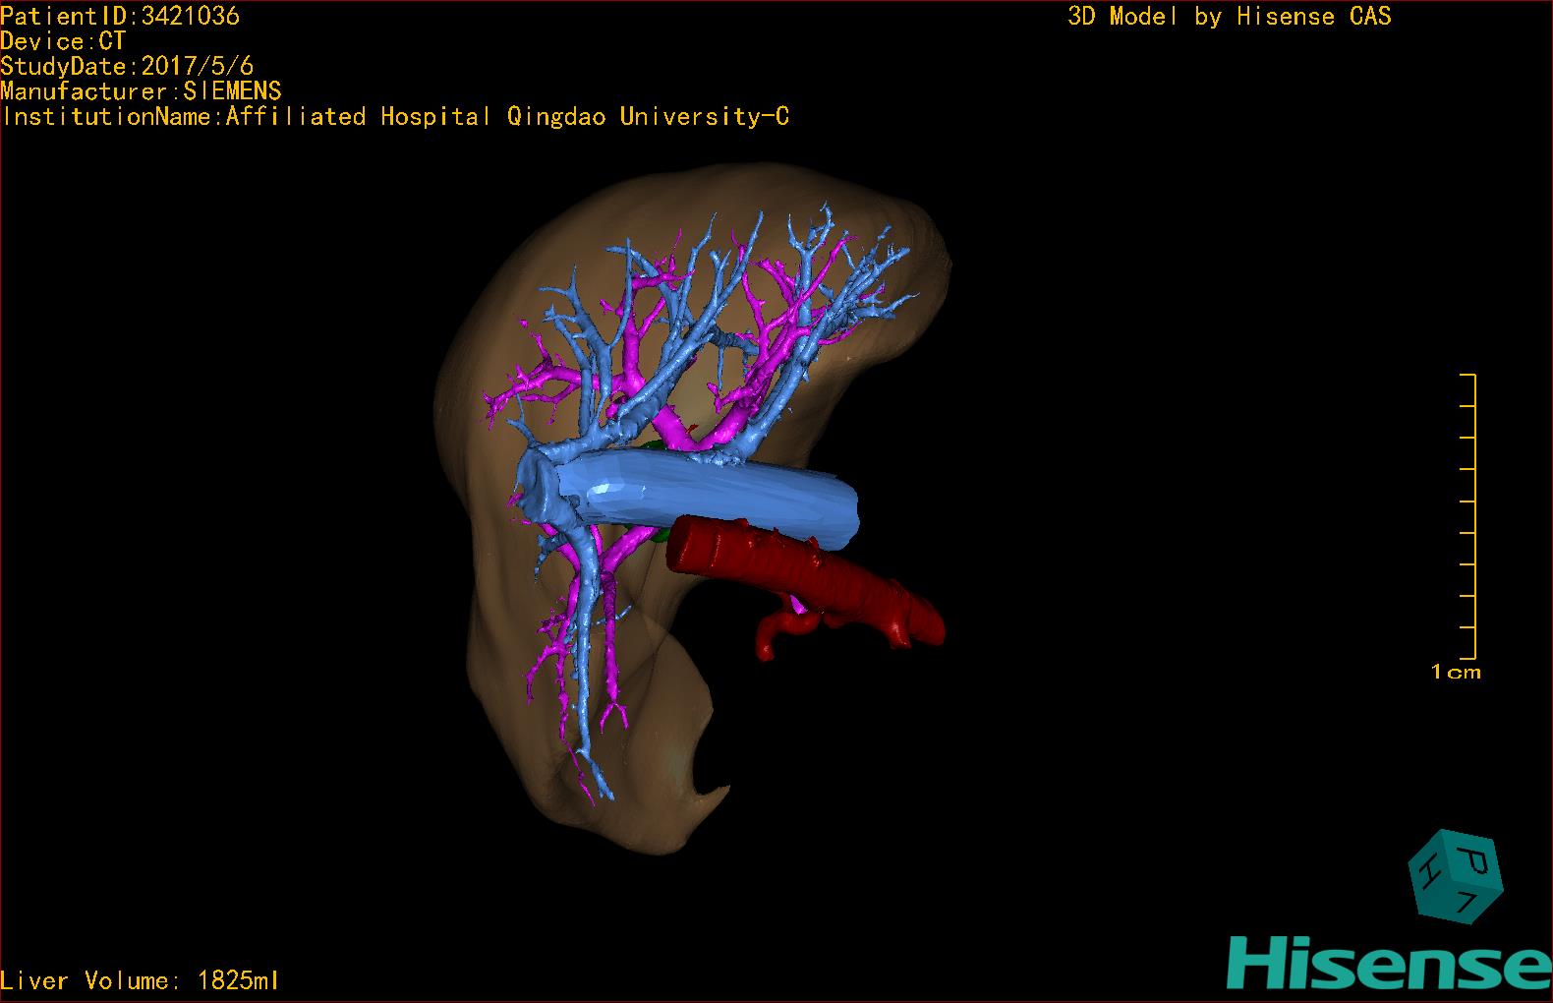Click the L face of orientation cube
This screenshot has width=1553, height=1003.
1467,903
